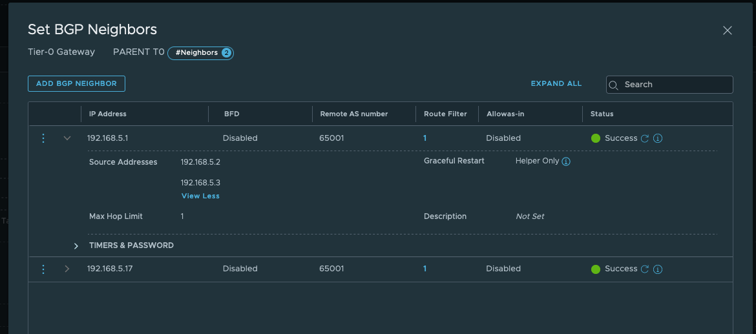View status info for neighbor 192.168.5.1

coord(658,138)
